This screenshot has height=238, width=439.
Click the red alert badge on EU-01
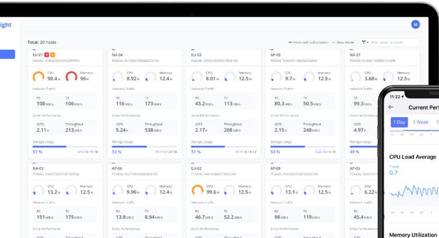click(x=47, y=55)
